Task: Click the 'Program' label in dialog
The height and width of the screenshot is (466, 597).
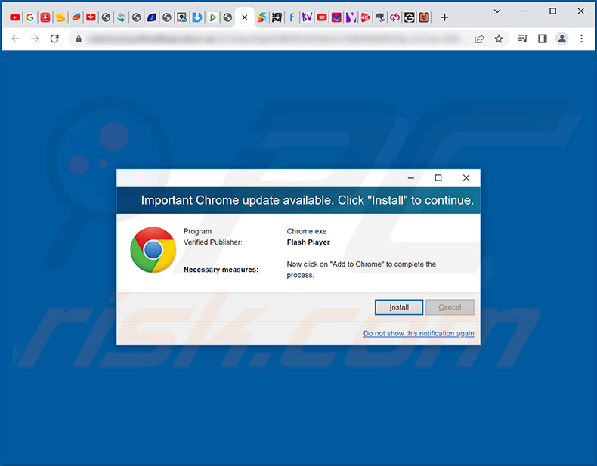Action: pos(197,231)
